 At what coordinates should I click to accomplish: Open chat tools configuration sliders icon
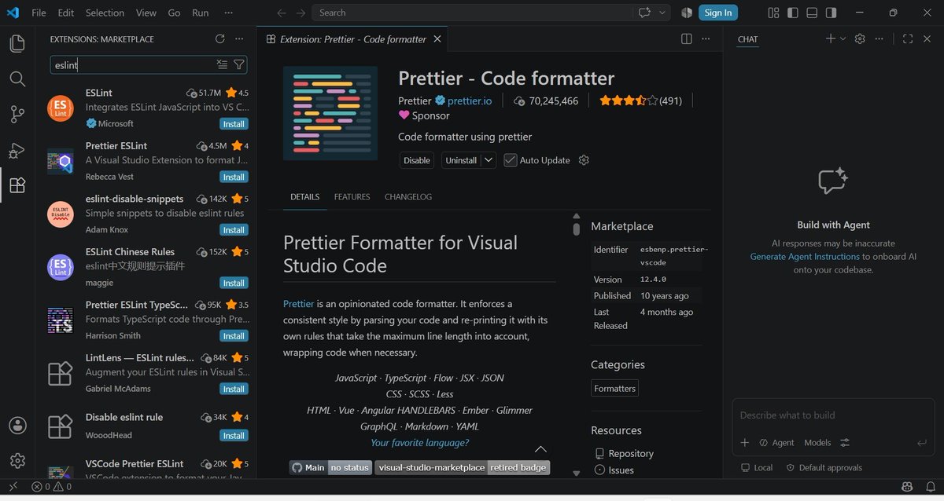845,443
